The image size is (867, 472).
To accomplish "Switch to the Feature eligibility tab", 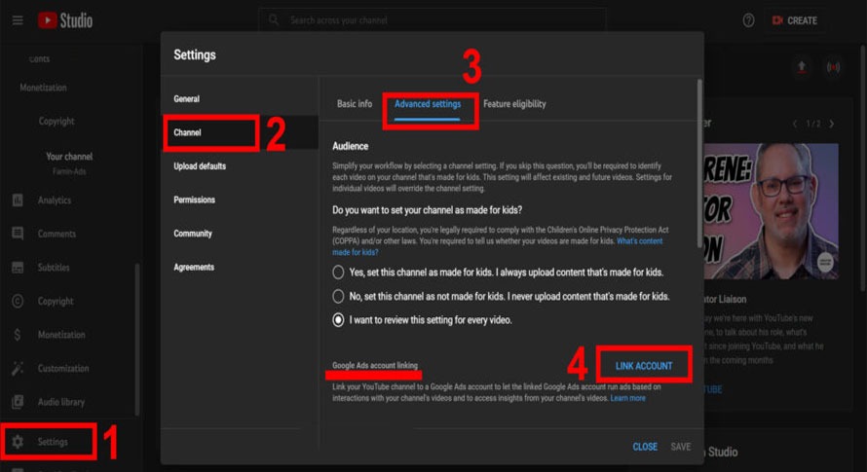I will (x=514, y=104).
